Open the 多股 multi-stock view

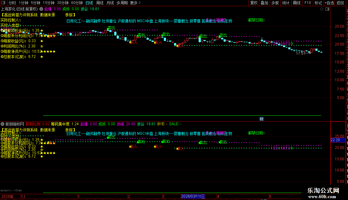[x=275, y=3]
